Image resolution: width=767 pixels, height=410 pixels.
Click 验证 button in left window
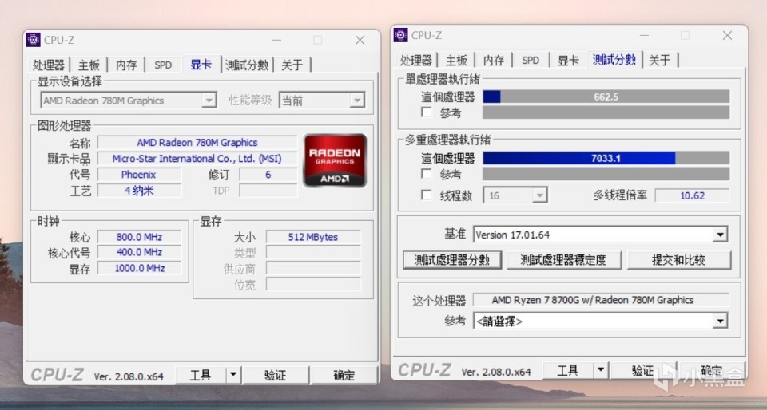pyautogui.click(x=276, y=376)
